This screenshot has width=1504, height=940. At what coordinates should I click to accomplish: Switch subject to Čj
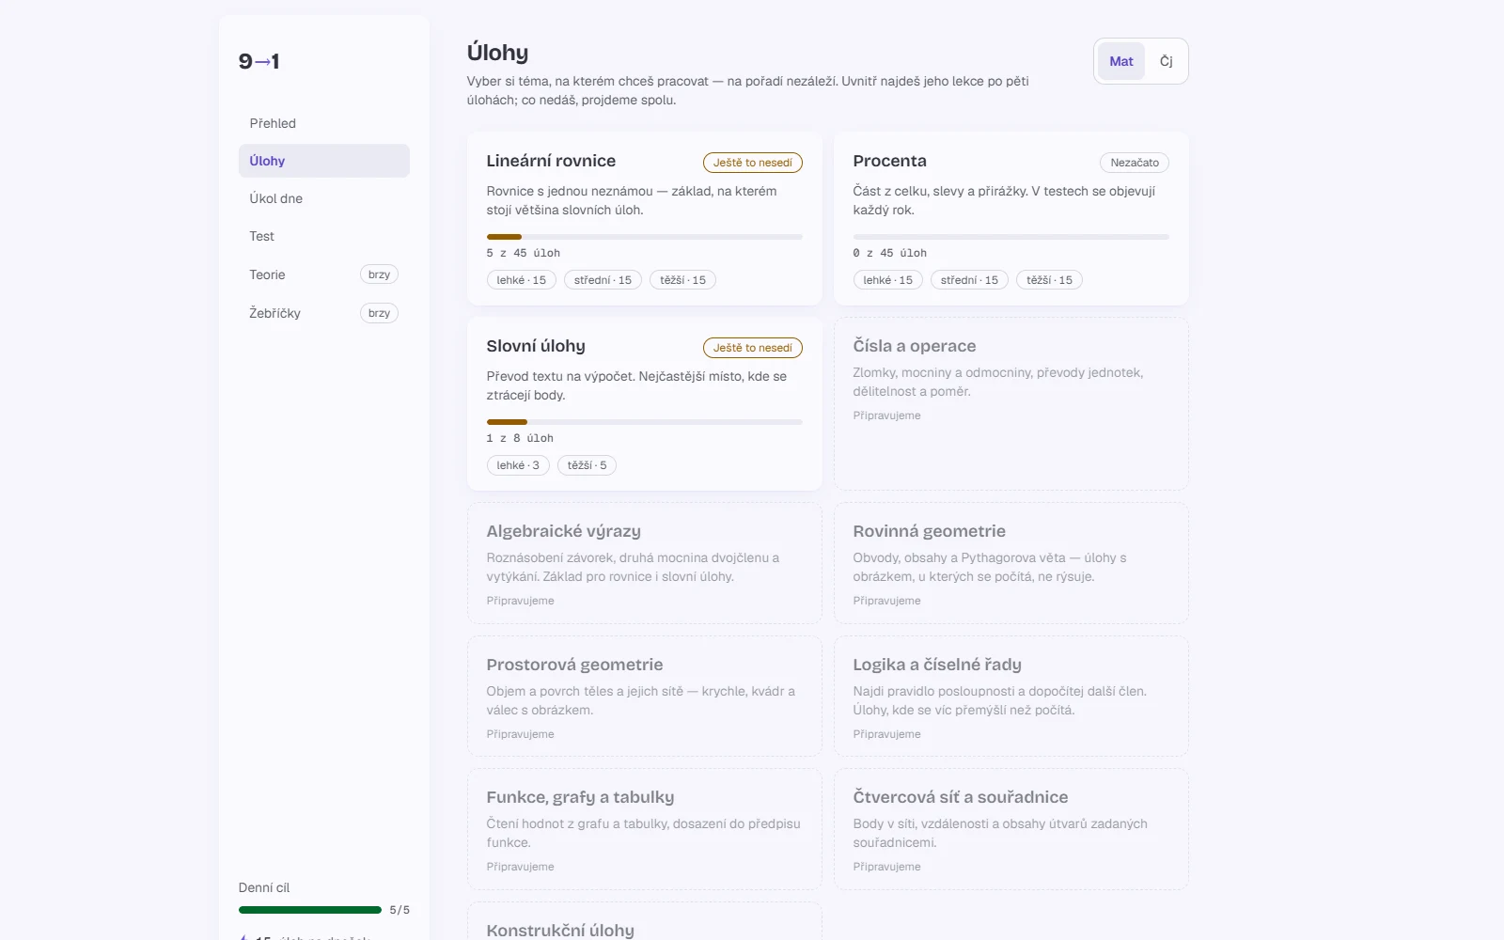pos(1166,61)
